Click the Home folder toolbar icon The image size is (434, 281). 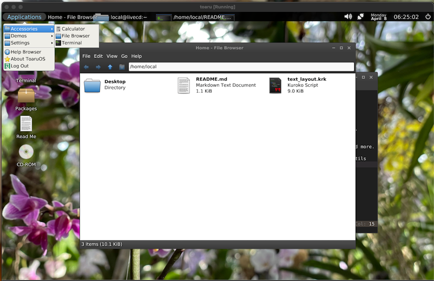pyautogui.click(x=122, y=67)
